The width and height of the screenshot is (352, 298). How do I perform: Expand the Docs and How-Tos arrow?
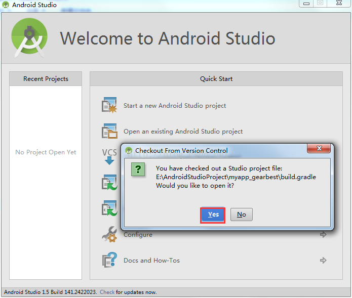point(323,261)
